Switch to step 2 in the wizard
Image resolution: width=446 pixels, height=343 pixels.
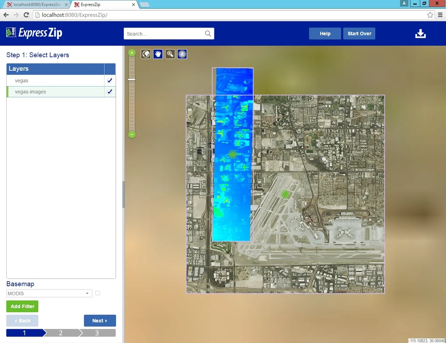click(x=60, y=333)
